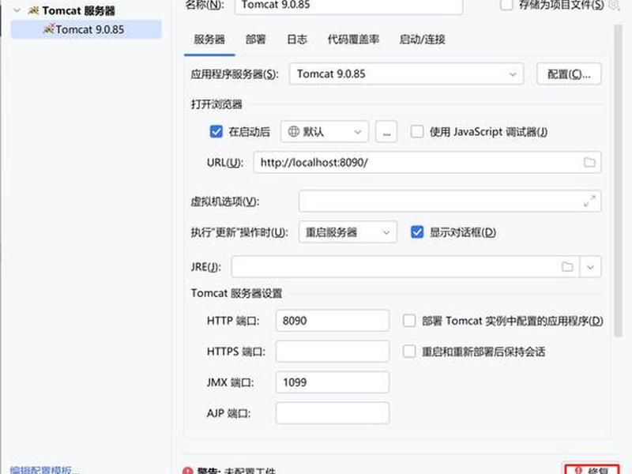Click the 编辑配置模板 link

(44, 470)
